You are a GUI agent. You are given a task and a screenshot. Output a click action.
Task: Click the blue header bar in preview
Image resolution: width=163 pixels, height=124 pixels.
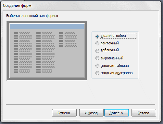(x=47, y=26)
